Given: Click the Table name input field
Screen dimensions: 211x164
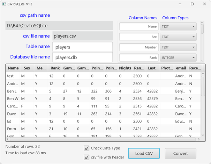Looking at the screenshot, I should (x=82, y=47).
